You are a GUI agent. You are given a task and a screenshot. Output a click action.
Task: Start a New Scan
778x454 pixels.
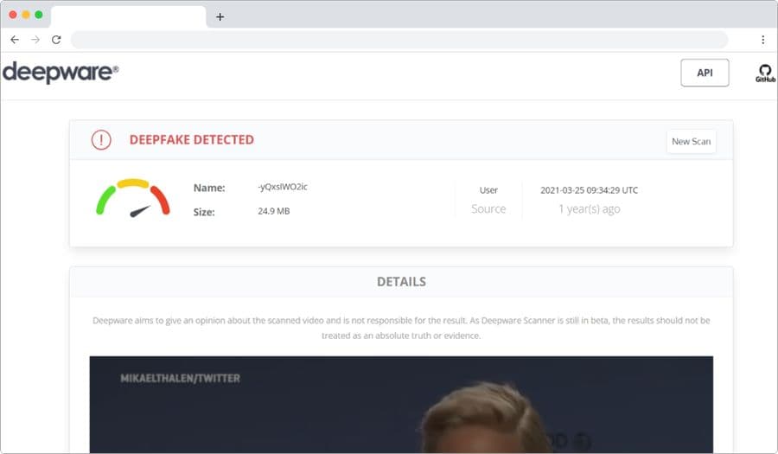pyautogui.click(x=692, y=142)
